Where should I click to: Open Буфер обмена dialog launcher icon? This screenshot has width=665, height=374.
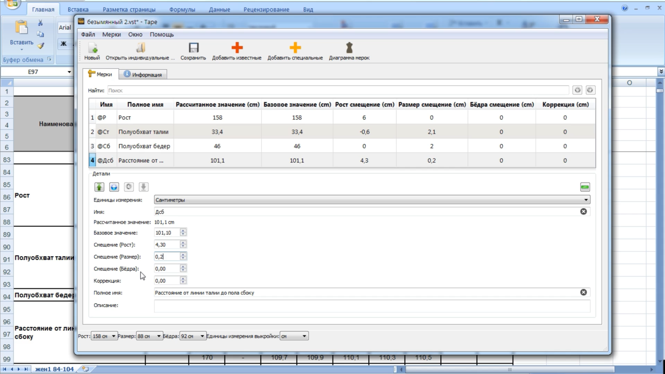(49, 59)
